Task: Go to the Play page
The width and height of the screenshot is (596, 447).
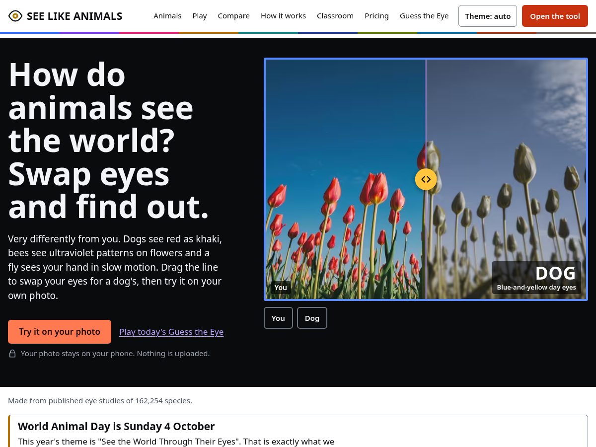Action: [x=200, y=16]
